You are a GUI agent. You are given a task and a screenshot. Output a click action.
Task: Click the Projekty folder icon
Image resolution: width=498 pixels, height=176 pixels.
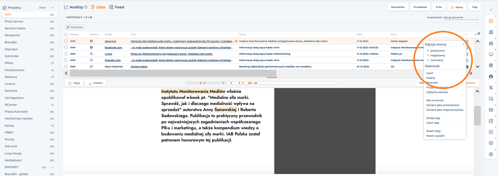[x=5, y=7]
